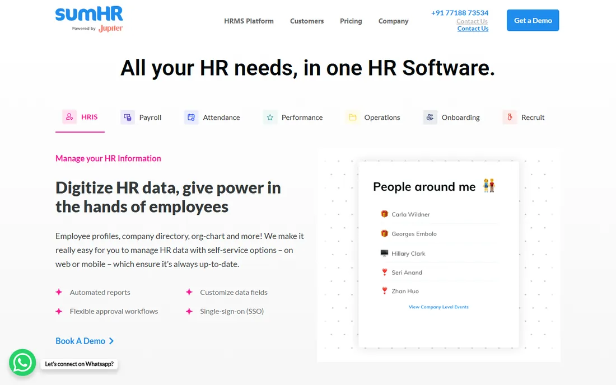
Task: Select Carla Wildner in the people list
Action: click(x=410, y=214)
